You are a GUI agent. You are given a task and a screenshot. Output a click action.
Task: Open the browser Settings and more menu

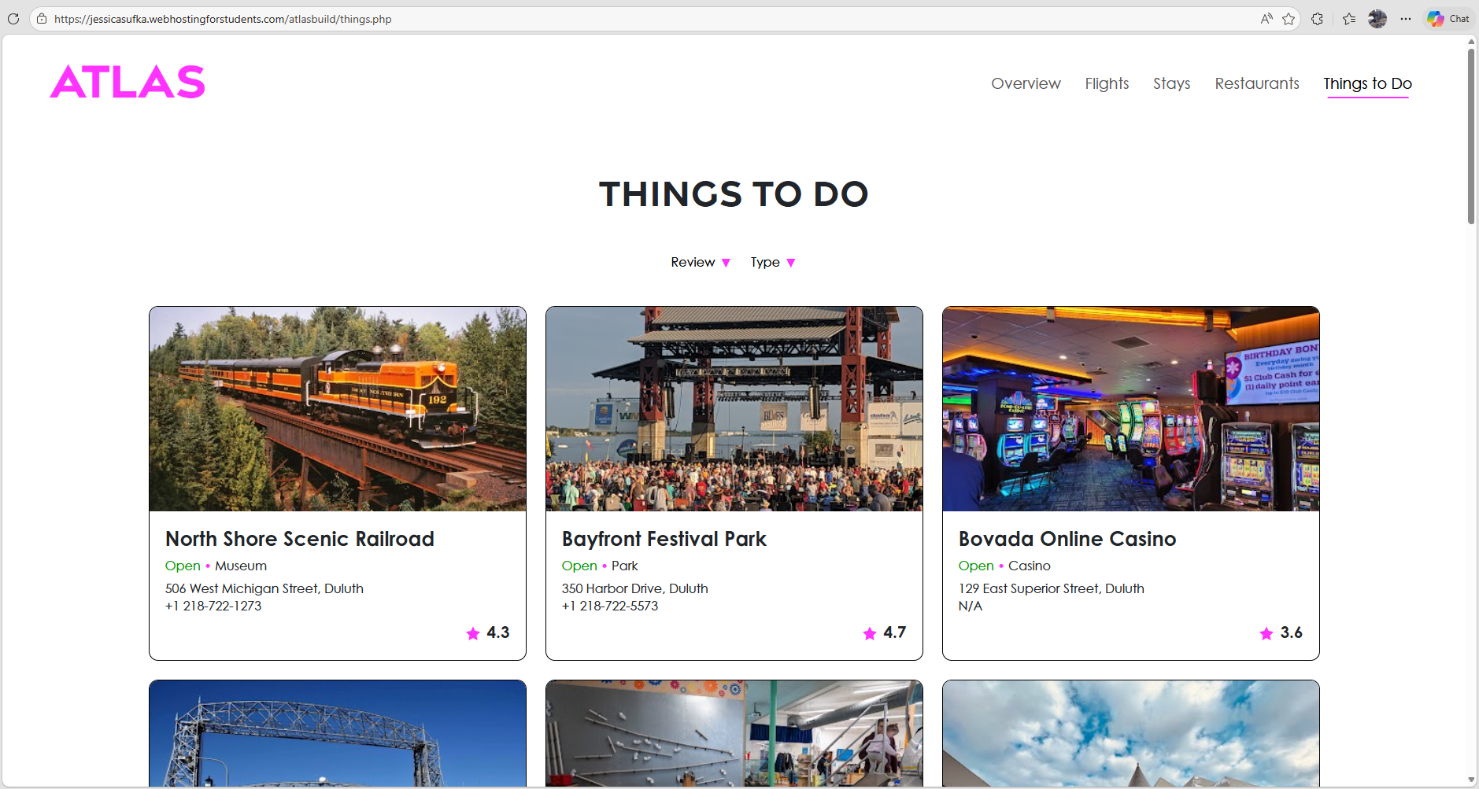pos(1406,19)
